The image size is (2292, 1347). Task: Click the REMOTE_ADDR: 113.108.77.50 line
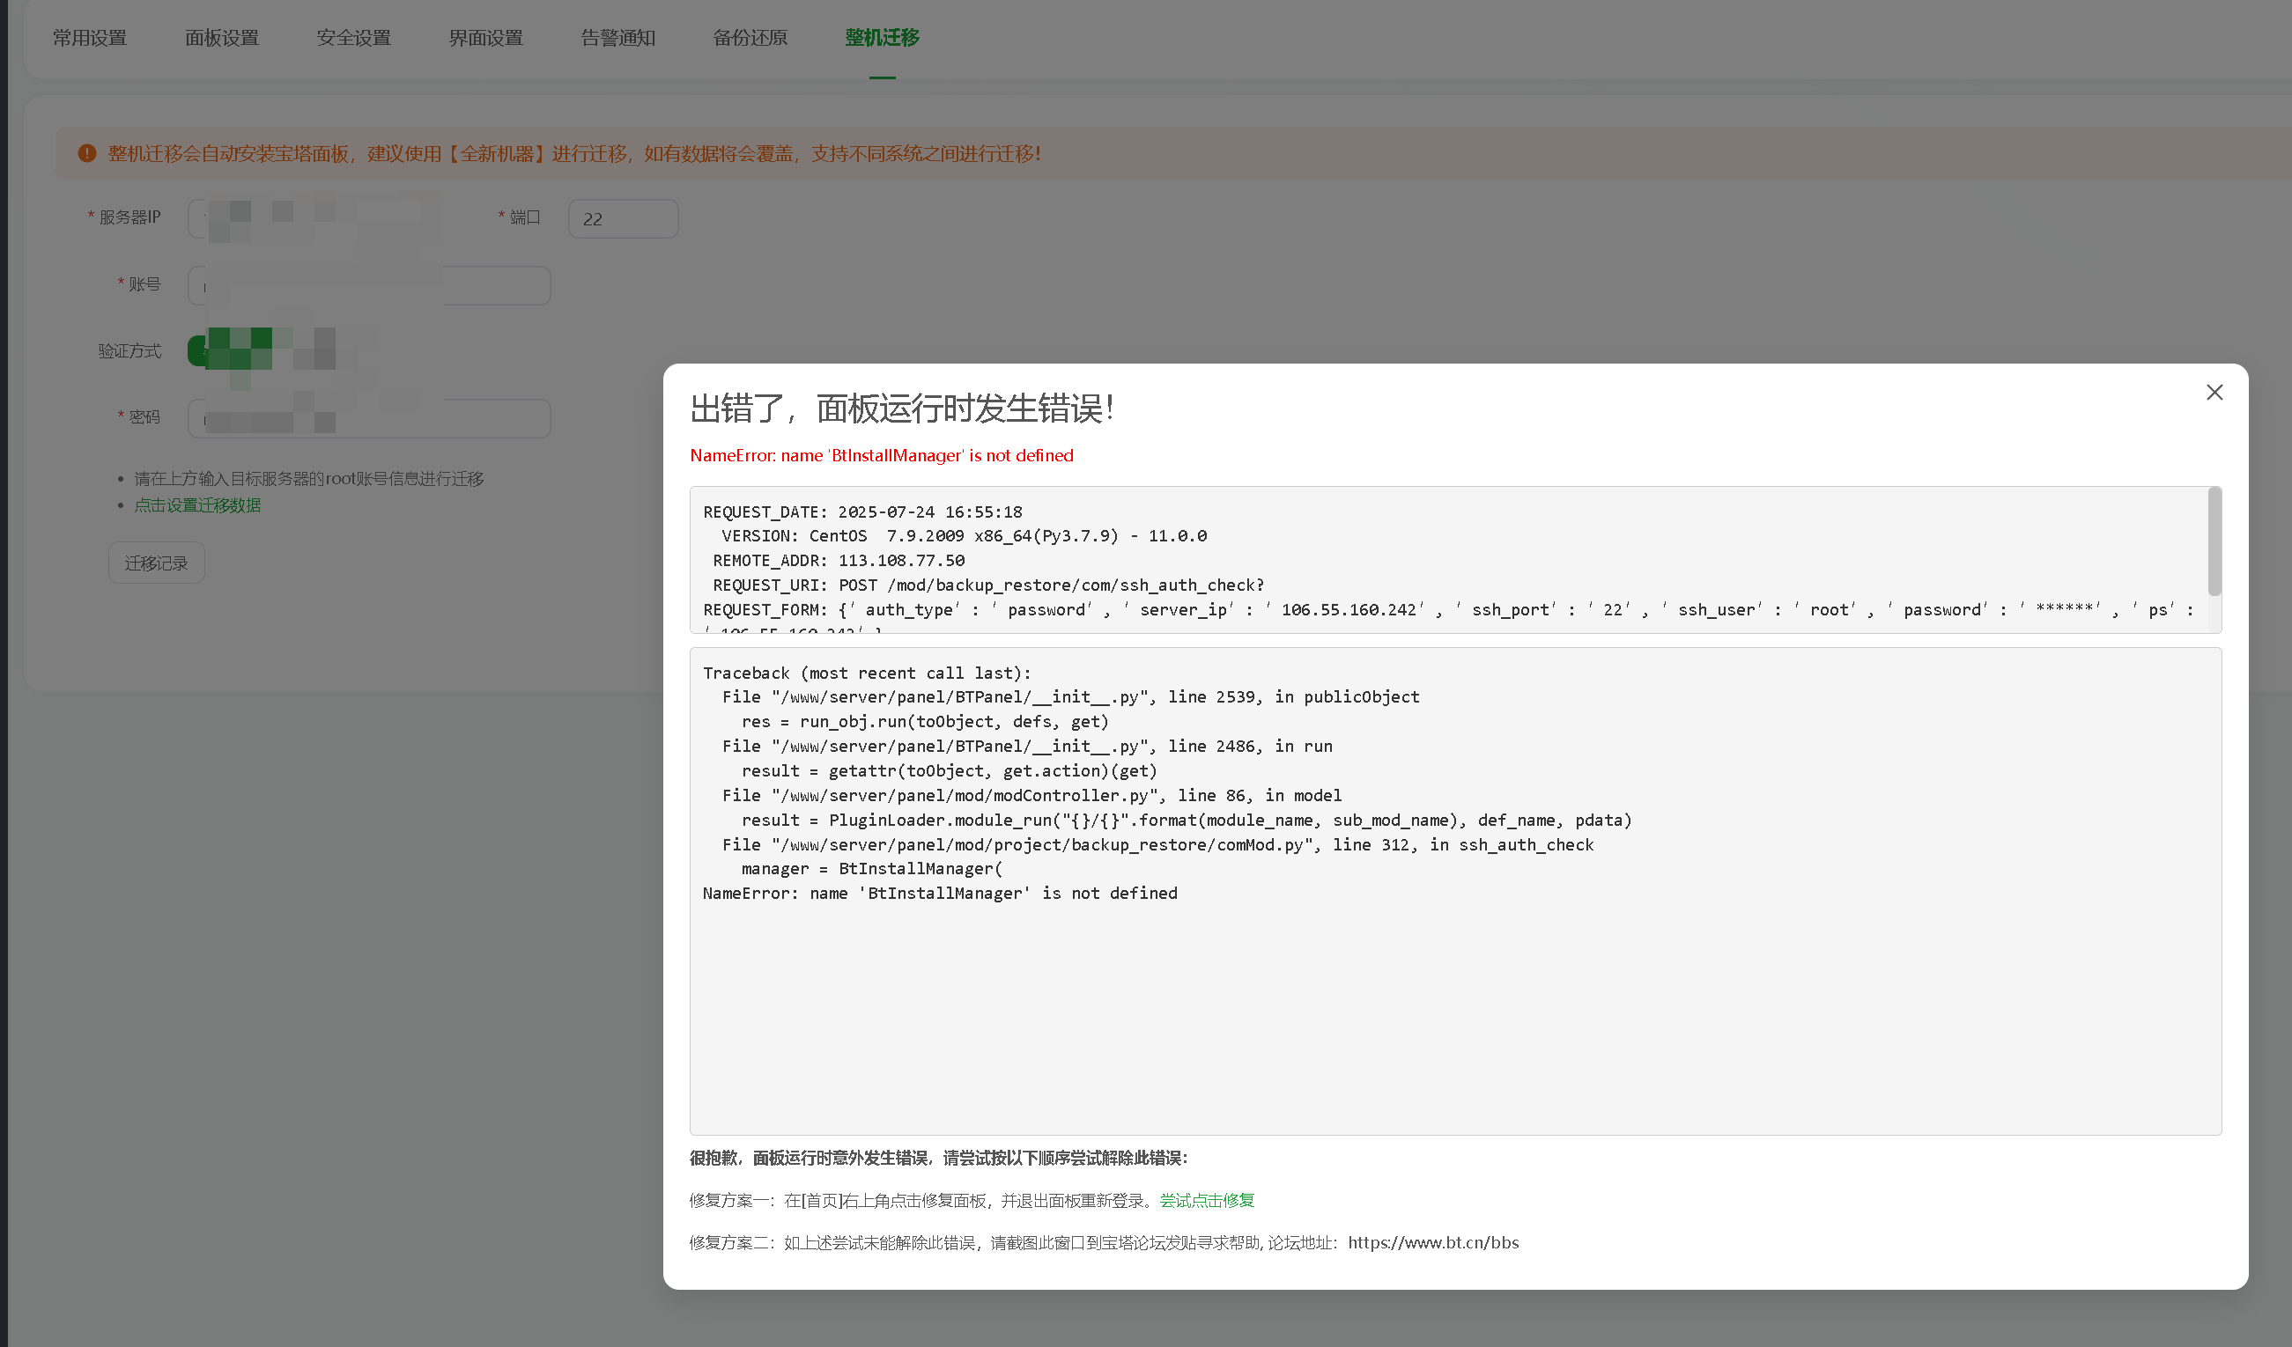tap(839, 561)
